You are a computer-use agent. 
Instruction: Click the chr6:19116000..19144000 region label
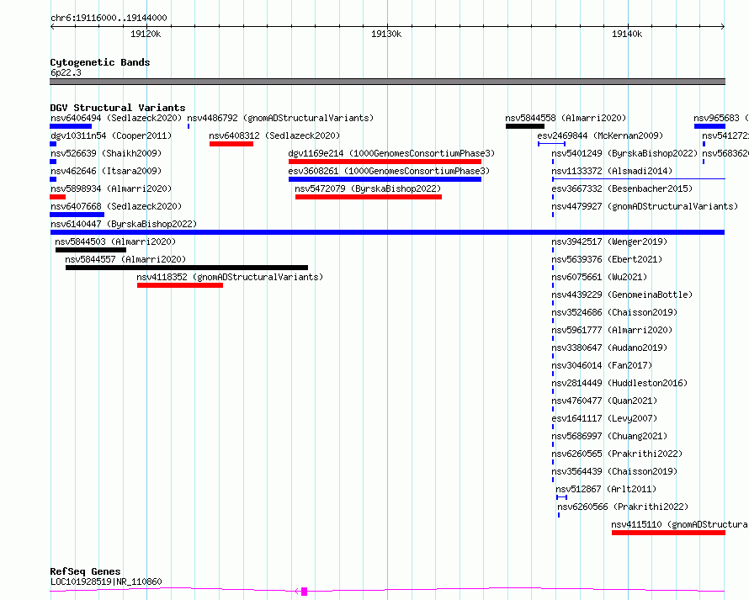click(109, 18)
